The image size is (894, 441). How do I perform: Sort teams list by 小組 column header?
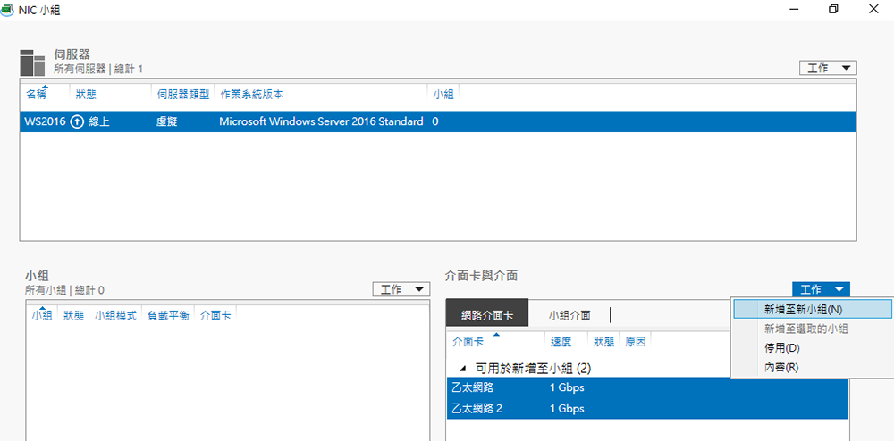[42, 315]
